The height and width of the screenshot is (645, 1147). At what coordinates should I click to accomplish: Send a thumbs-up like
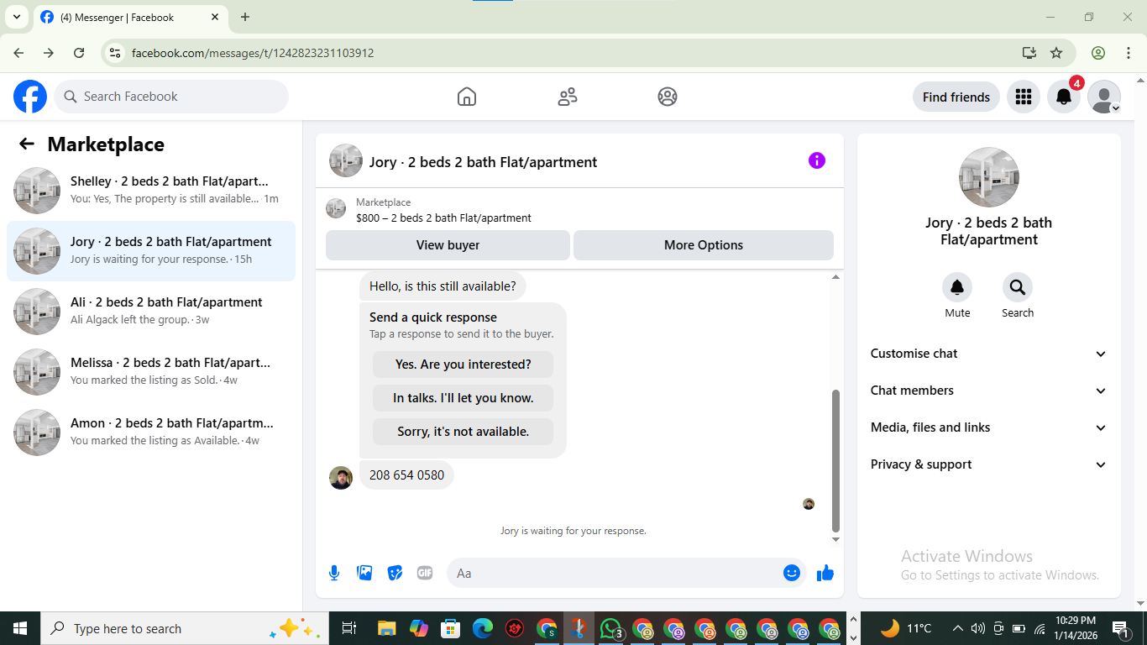click(x=825, y=573)
